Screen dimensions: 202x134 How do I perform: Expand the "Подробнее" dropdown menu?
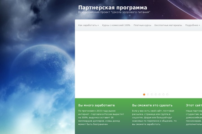coord(193,25)
